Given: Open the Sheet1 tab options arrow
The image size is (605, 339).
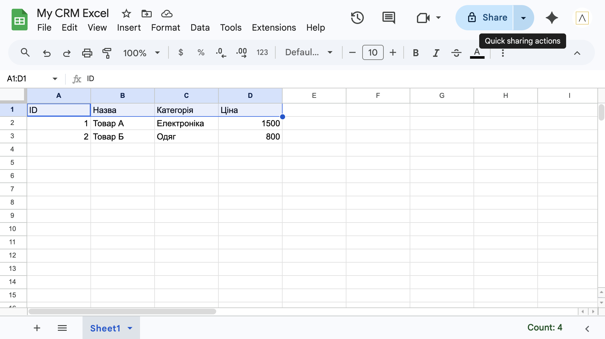Looking at the screenshot, I should pos(130,328).
